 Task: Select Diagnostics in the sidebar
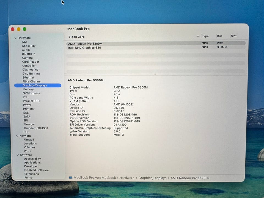point(30,70)
